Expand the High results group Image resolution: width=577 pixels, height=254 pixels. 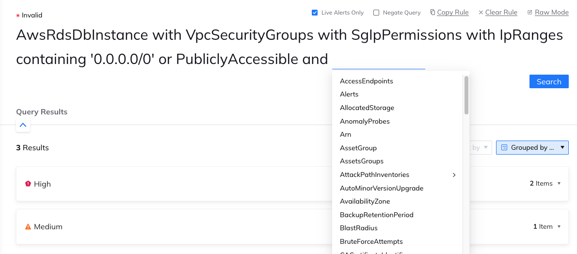click(x=559, y=184)
